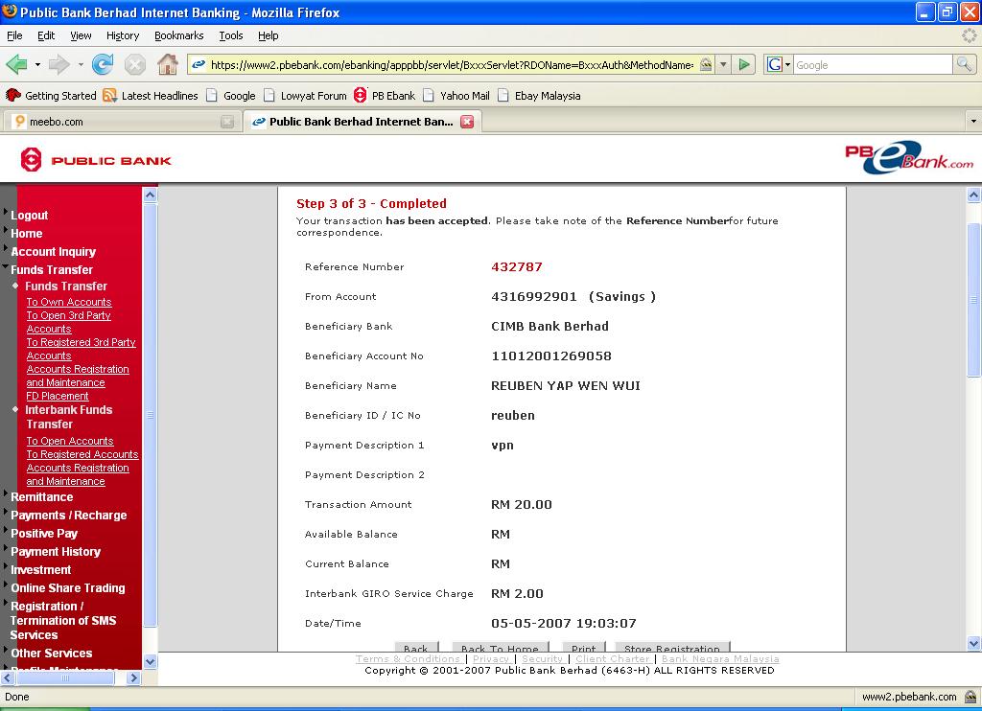Expand Payments / Recharge menu
Viewport: 982px width, 711px height.
pos(68,516)
